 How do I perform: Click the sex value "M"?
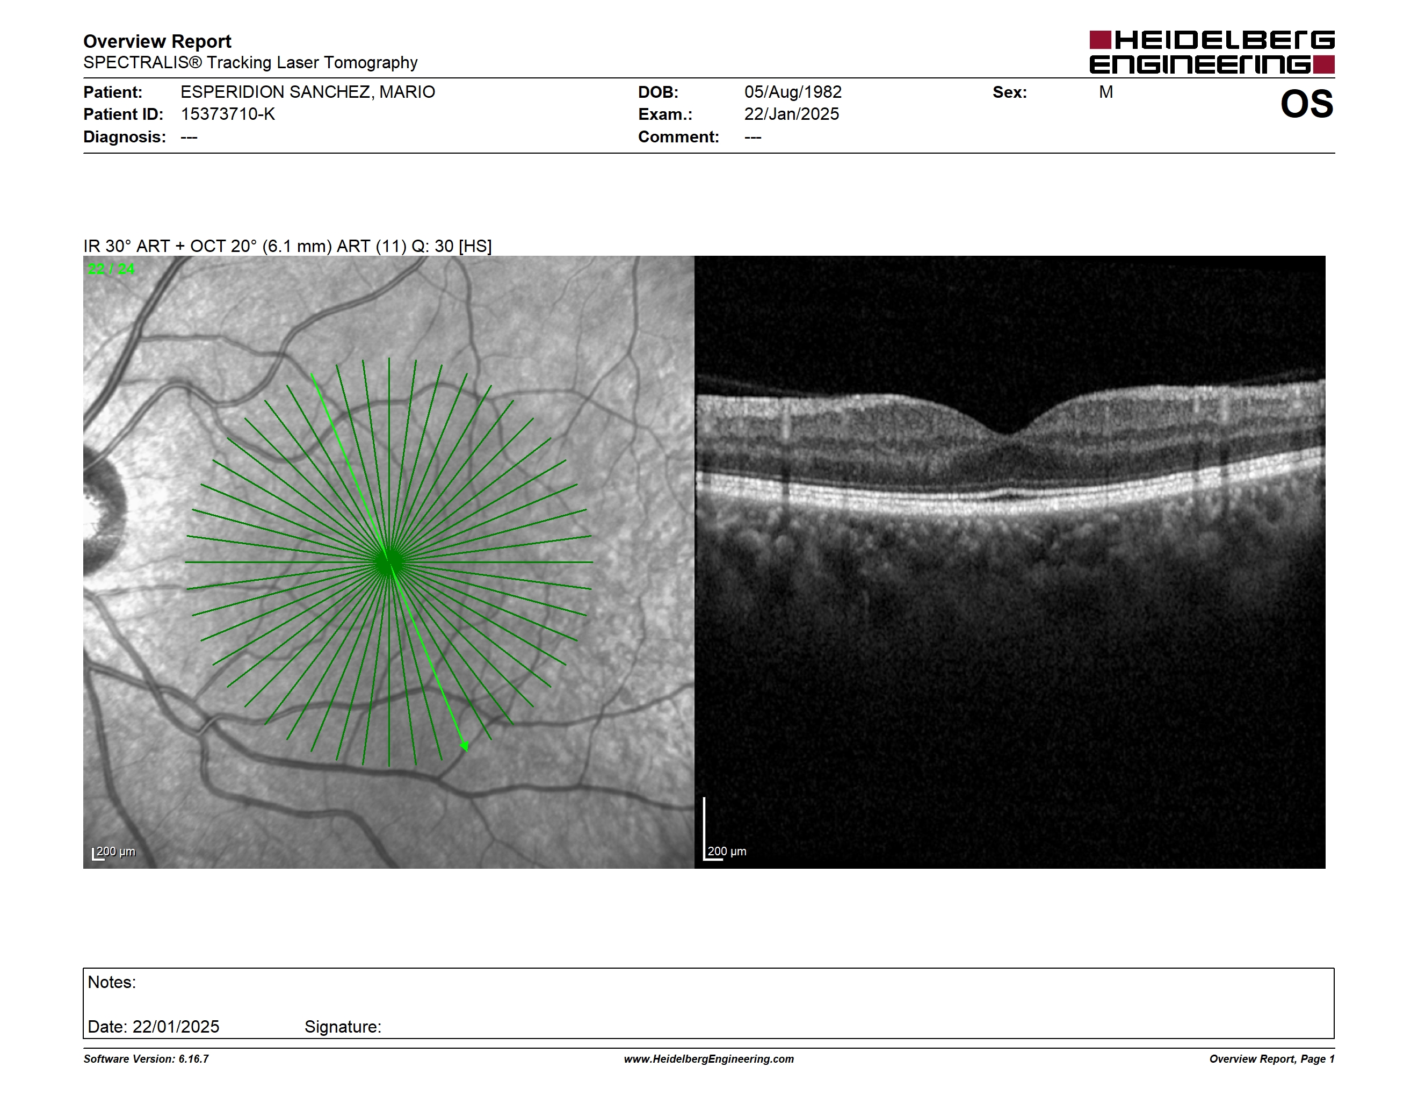point(1106,92)
